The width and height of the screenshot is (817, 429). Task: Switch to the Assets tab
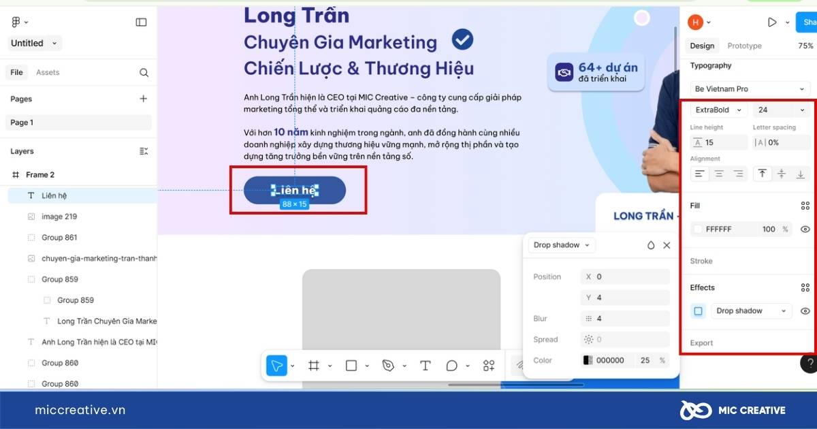pyautogui.click(x=48, y=72)
